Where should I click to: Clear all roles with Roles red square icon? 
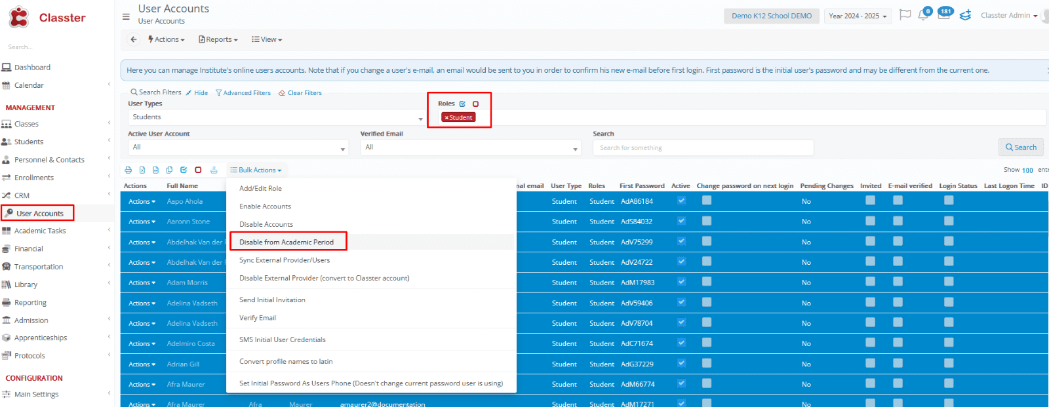pos(475,104)
